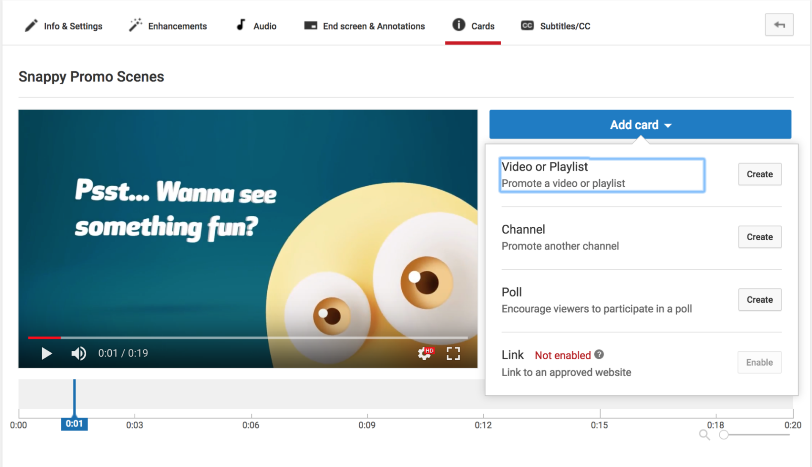The height and width of the screenshot is (467, 812).
Task: Click the 0:01 timeline marker
Action: coord(74,424)
